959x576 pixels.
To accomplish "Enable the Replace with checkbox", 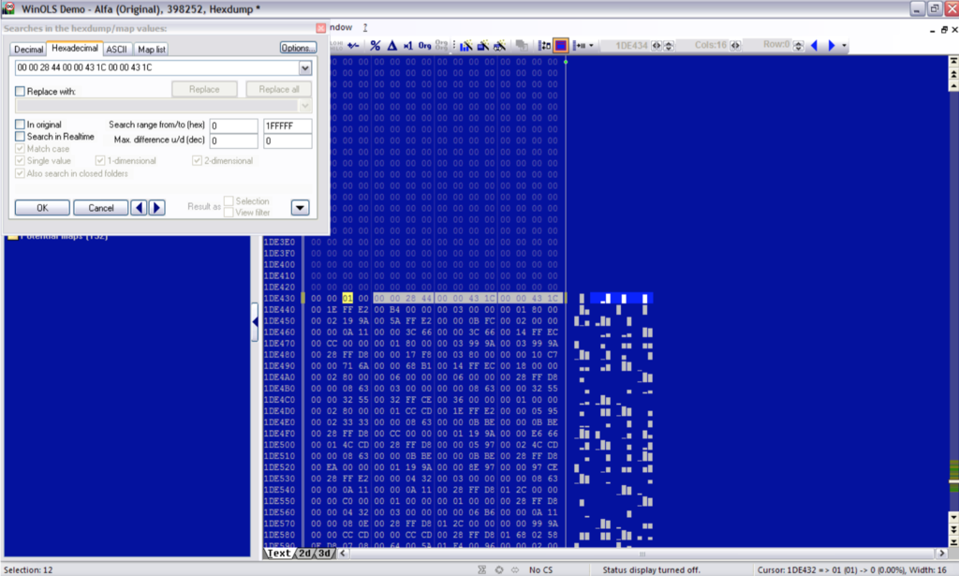I will (21, 91).
